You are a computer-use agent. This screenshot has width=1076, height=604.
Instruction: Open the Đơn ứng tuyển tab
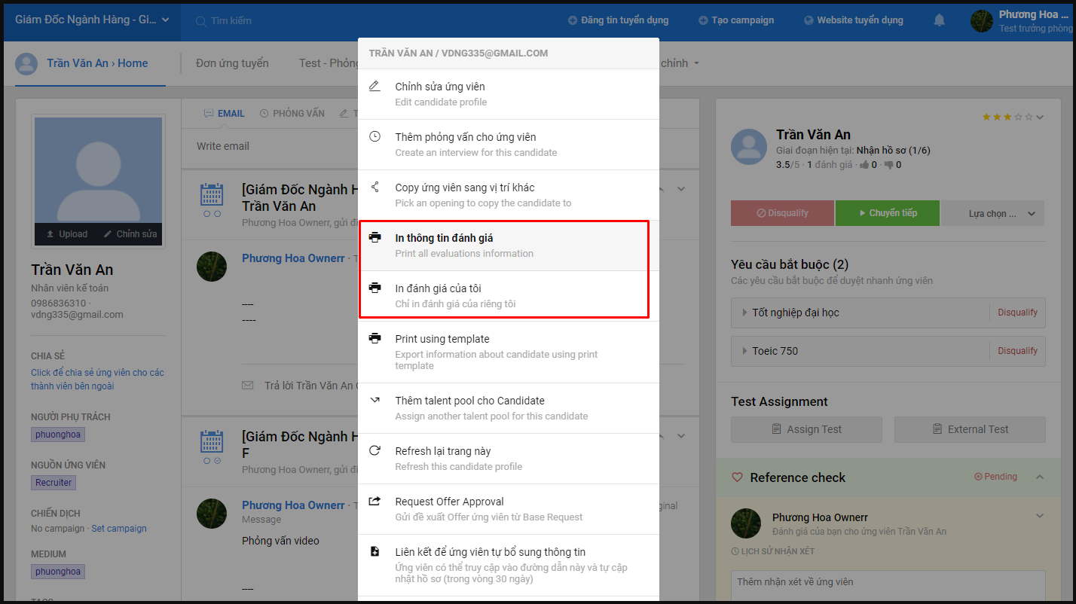click(x=232, y=63)
